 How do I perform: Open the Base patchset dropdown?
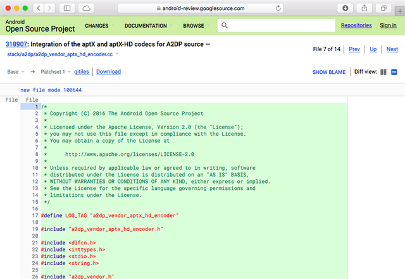(x=16, y=72)
